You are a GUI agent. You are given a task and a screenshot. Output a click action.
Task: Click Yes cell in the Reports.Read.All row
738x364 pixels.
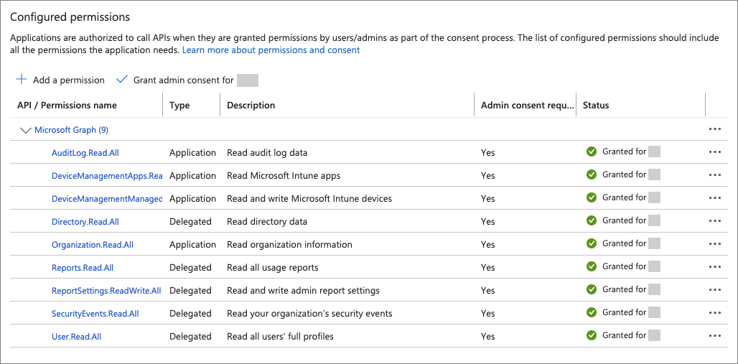pyautogui.click(x=487, y=268)
